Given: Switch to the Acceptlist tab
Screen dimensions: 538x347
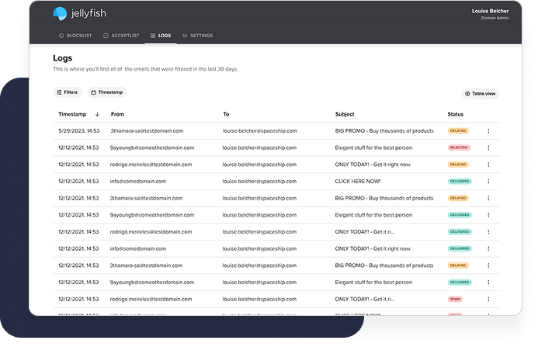Looking at the screenshot, I should coord(120,36).
